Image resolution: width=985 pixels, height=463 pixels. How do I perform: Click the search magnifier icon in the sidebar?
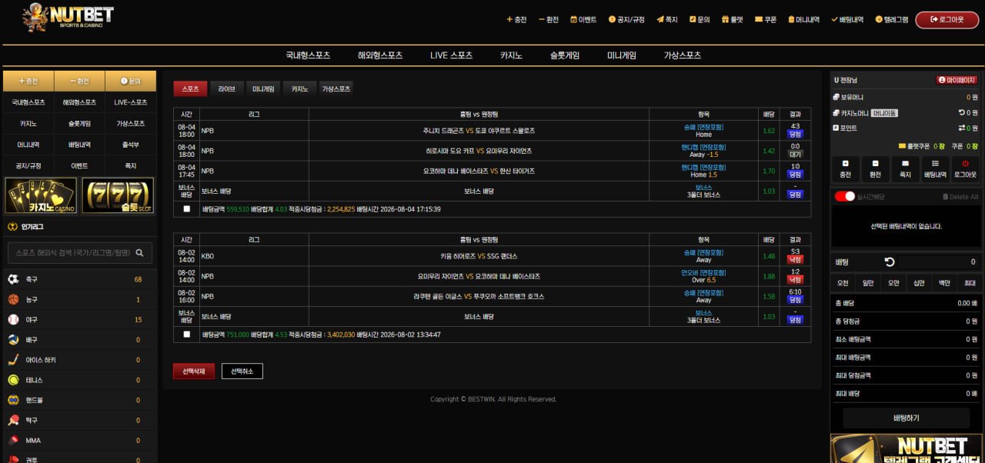coord(139,252)
